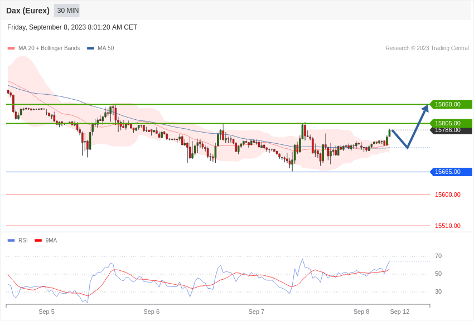Click the Sep 6 date axis label
The image size is (474, 321).
coord(152,312)
